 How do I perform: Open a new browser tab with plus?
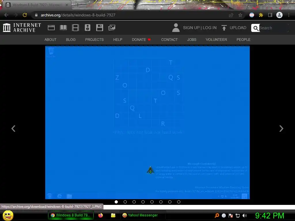[x=77, y=5]
